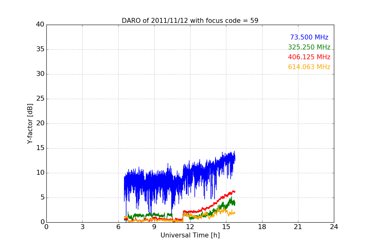Click the x-axis tick label '12'
371x247 pixels.
click(190, 227)
